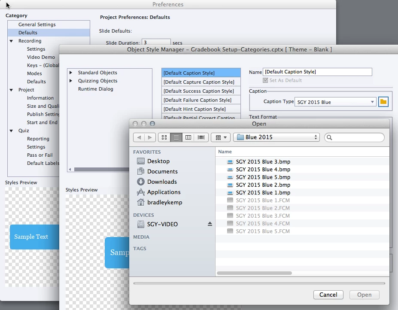Select the SGY-VIDEO device
The height and width of the screenshot is (310, 398).
(158, 224)
